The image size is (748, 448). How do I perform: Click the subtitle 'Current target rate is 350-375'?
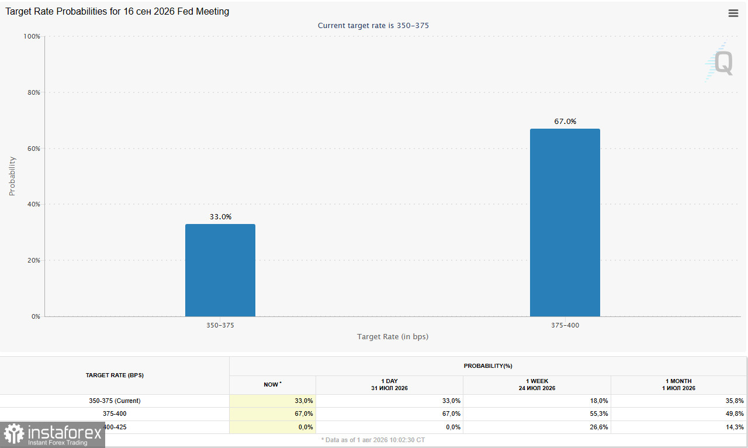pos(374,25)
